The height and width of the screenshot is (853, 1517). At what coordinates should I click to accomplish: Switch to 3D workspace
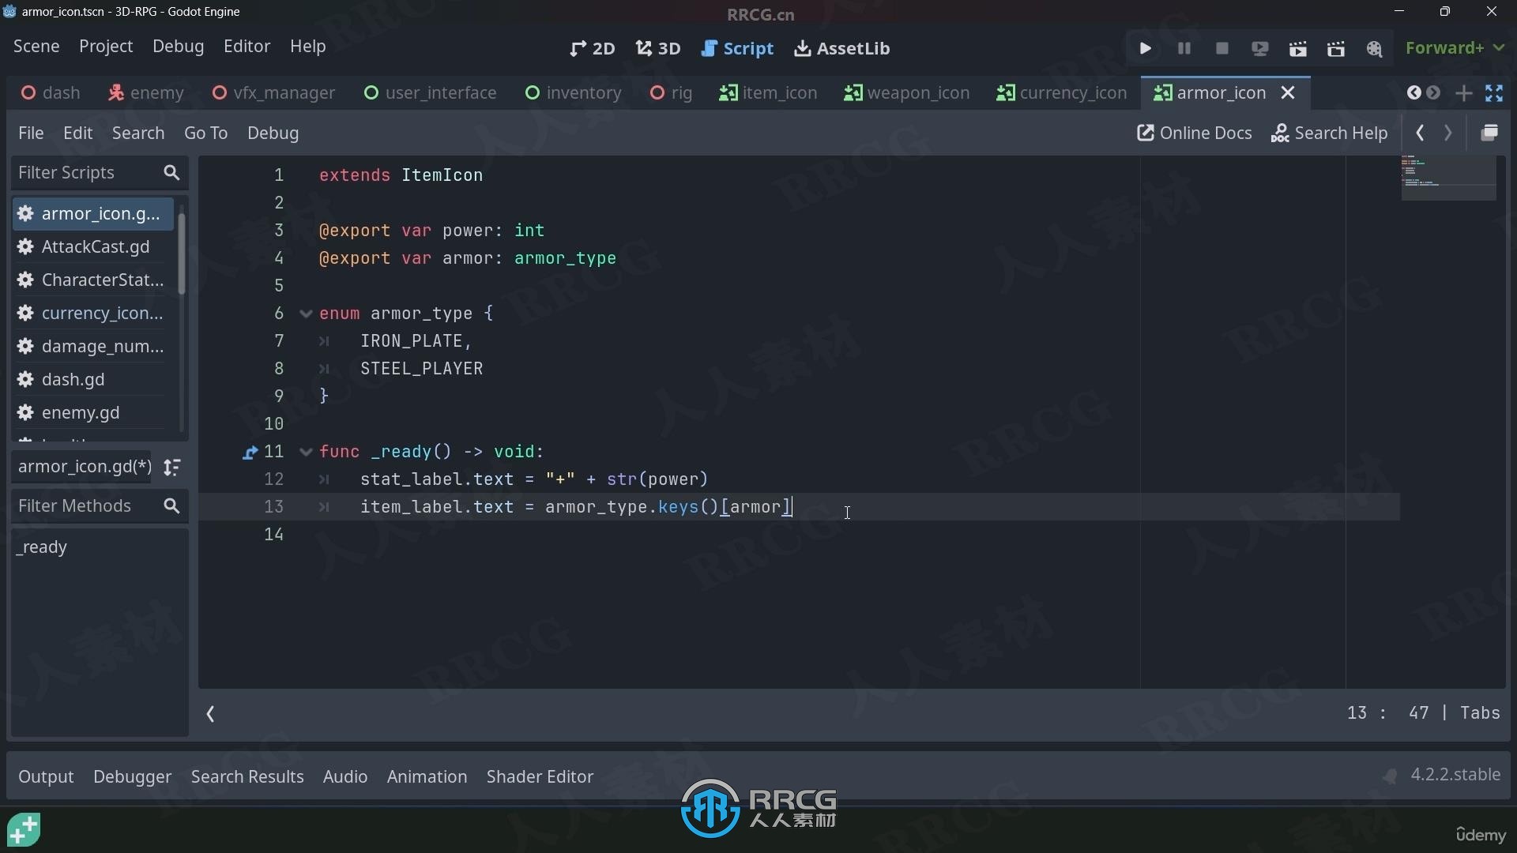point(658,48)
